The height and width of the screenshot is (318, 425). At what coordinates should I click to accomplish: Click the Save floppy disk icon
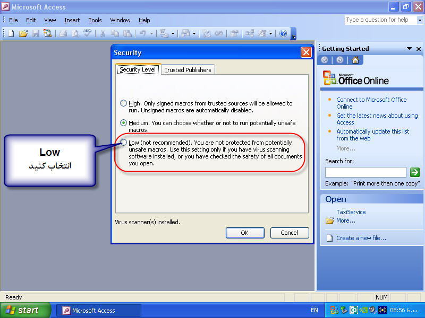36,33
